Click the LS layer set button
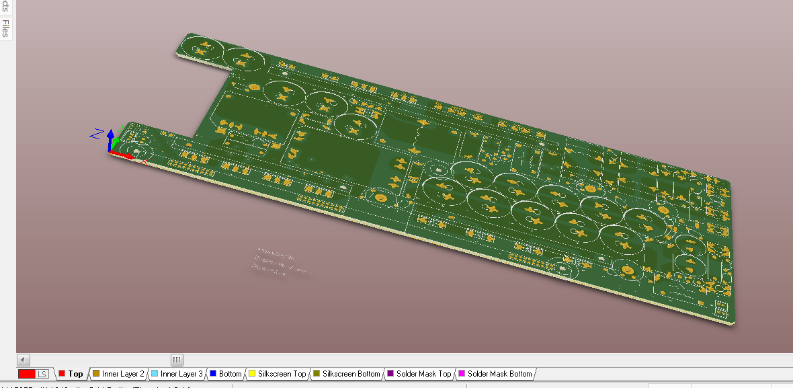 coord(42,374)
